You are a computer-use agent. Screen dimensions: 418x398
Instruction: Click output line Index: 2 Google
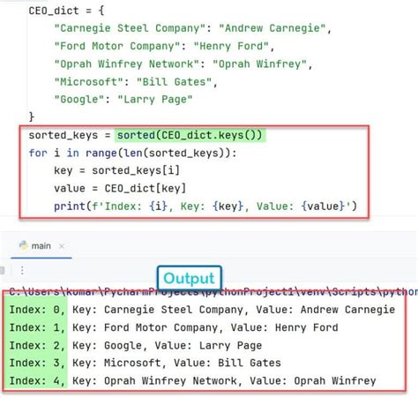tap(136, 345)
